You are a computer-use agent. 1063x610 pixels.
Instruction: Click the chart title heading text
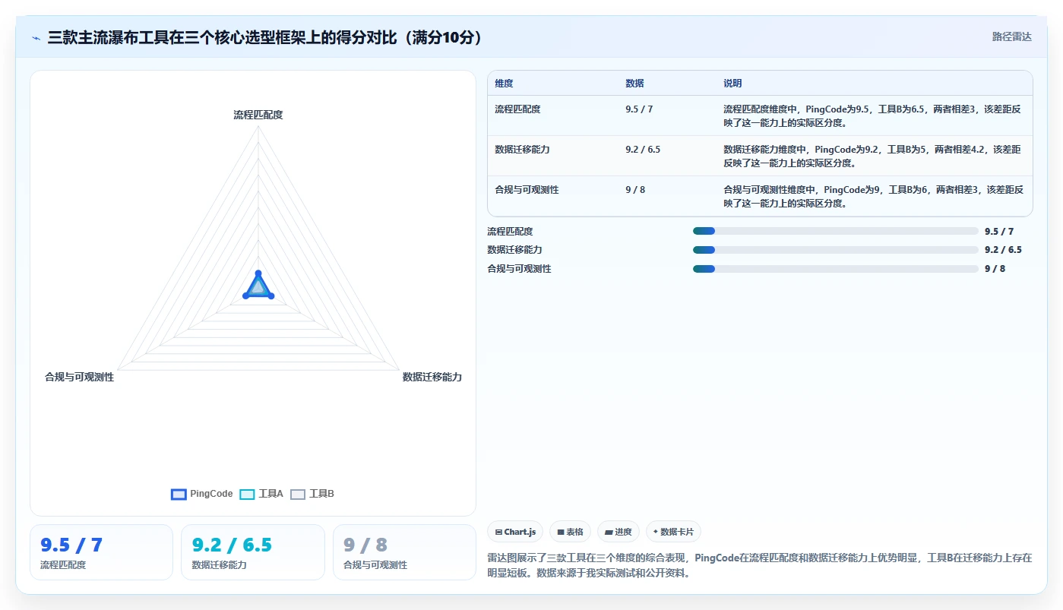point(265,37)
